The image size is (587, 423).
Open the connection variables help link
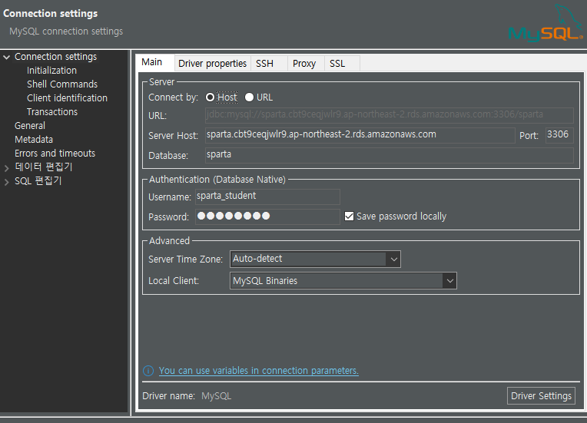[259, 371]
